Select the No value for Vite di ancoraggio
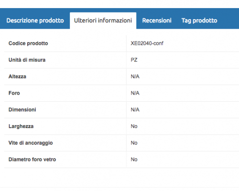 [x=134, y=143]
